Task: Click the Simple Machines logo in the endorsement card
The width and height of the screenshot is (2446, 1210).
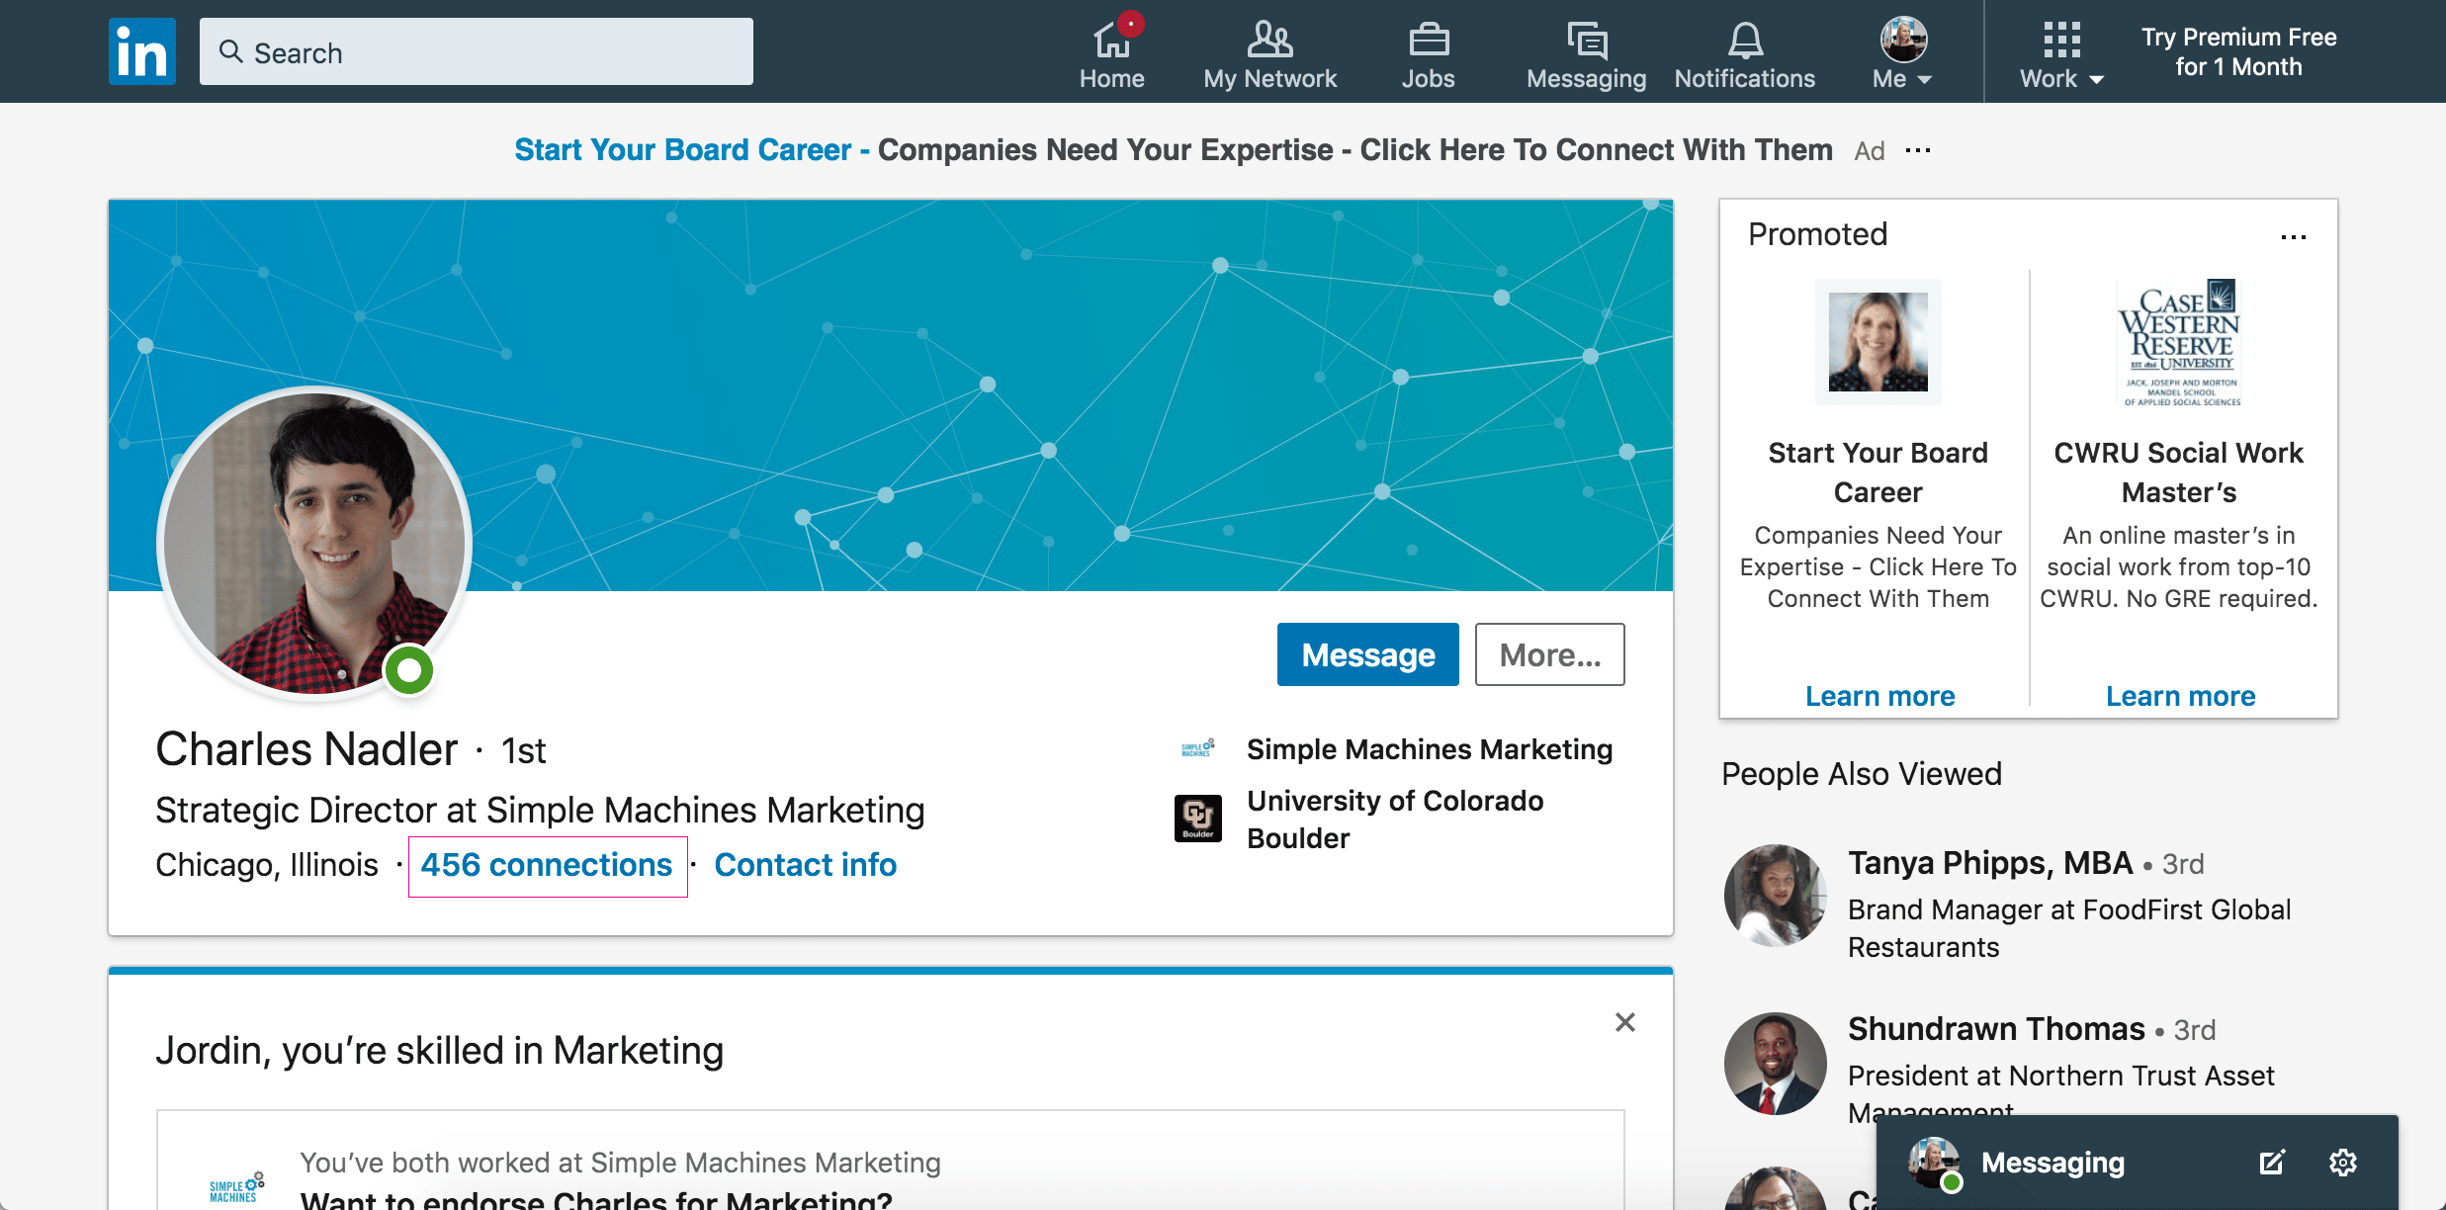Action: pyautogui.click(x=237, y=1186)
